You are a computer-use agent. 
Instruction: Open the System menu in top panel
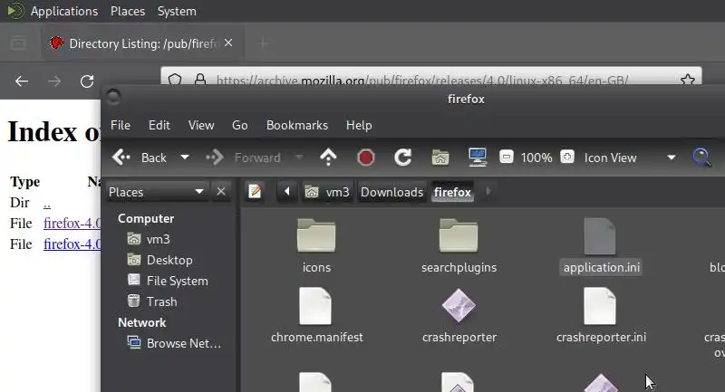tap(177, 11)
